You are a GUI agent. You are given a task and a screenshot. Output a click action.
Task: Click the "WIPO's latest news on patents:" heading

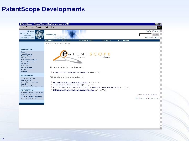coord(67,77)
